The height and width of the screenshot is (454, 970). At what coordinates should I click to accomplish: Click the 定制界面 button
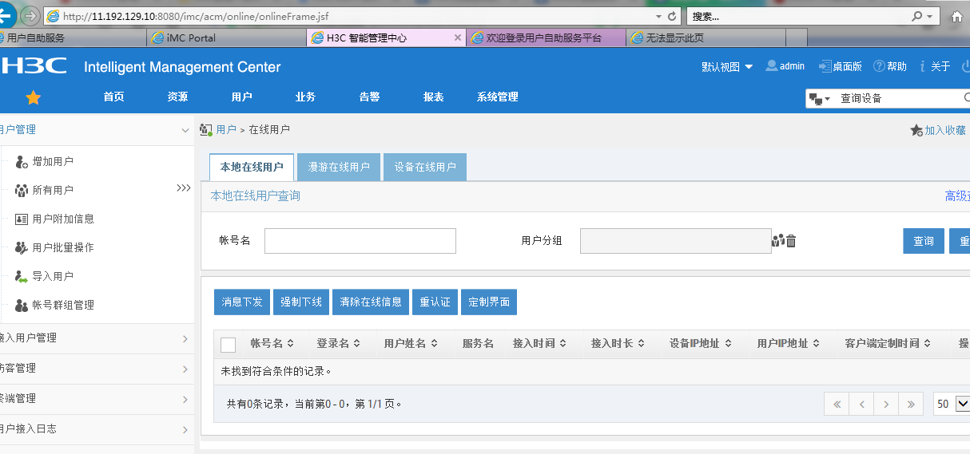tap(489, 302)
